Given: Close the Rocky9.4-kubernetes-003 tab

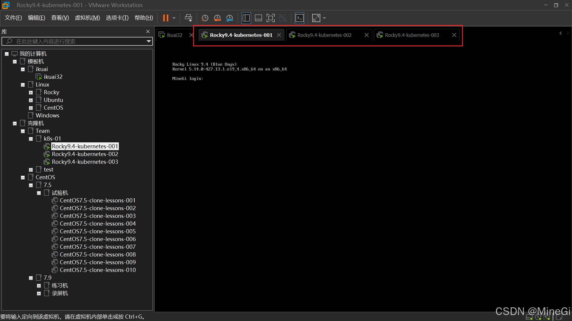Looking at the screenshot, I should pos(454,35).
